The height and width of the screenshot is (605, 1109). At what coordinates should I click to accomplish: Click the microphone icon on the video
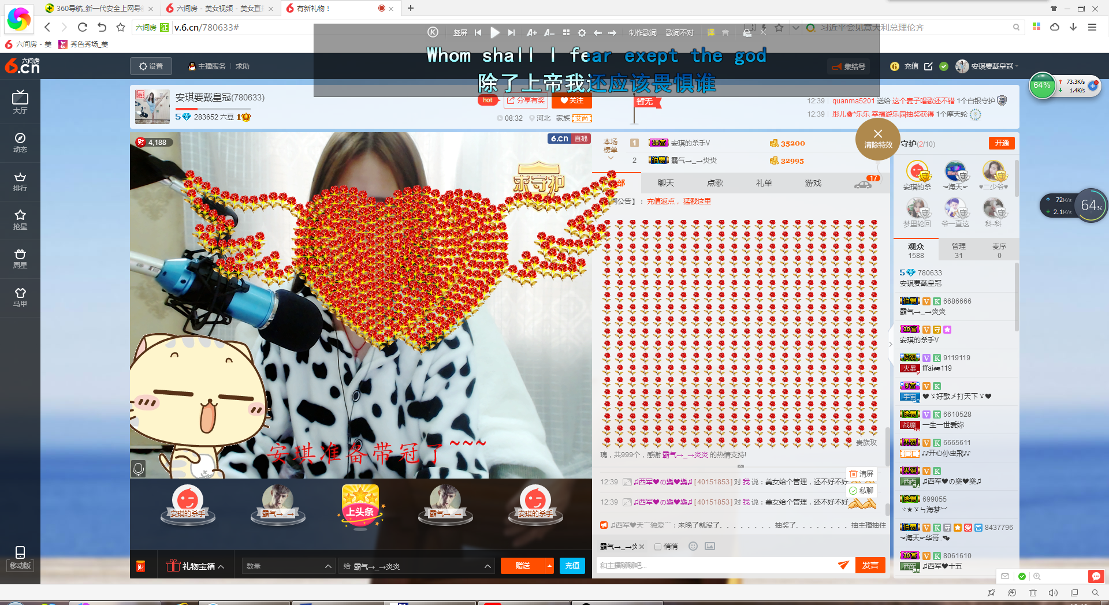[x=139, y=469]
